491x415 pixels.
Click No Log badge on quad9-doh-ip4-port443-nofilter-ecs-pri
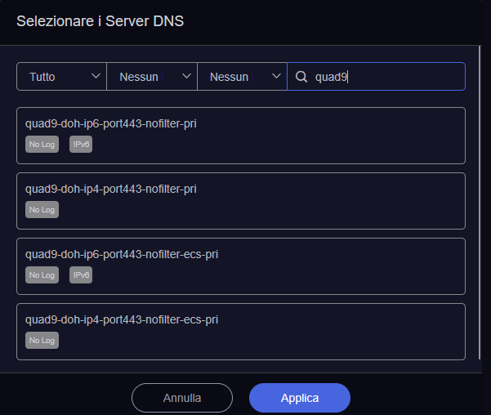tap(42, 341)
